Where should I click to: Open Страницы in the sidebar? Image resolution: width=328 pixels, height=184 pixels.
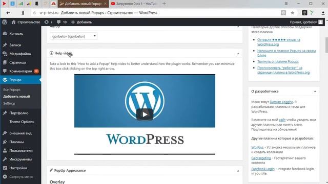(x=17, y=62)
